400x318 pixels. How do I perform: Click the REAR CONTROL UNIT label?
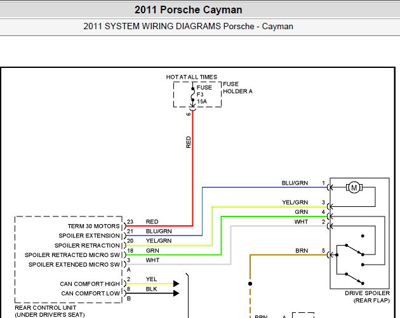pos(46,308)
